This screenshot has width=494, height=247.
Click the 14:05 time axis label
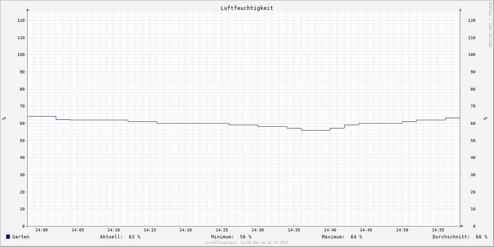click(x=78, y=230)
